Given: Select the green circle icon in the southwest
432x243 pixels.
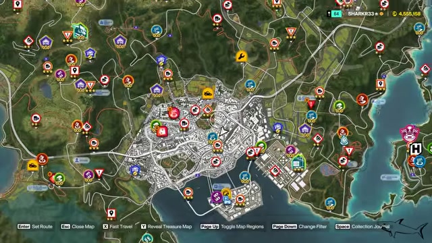Looking at the screenshot, I should tap(59, 178).
